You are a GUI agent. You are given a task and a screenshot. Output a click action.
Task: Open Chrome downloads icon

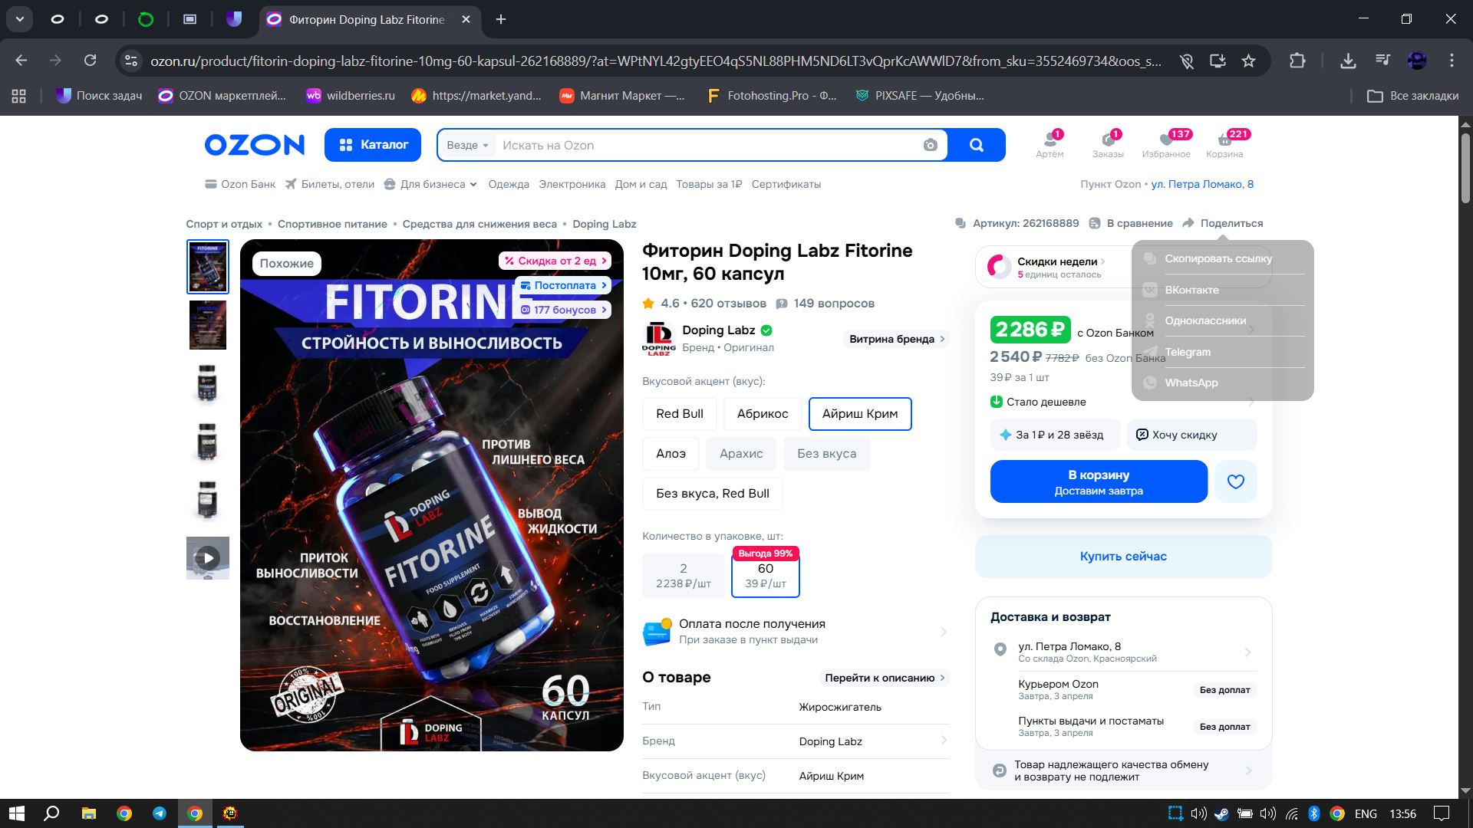(x=1347, y=61)
